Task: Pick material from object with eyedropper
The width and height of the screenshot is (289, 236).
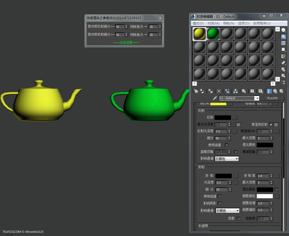Action: 215,98
